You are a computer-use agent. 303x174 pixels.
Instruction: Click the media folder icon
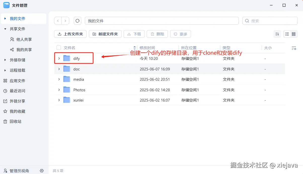67,79
